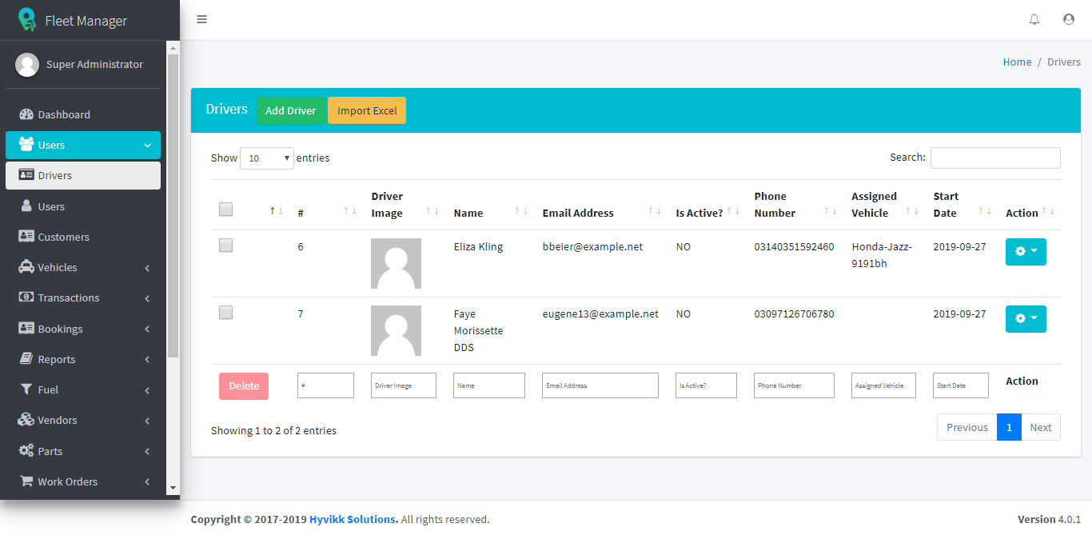The width and height of the screenshot is (1092, 539).
Task: Expand the Vehicles sidebar menu
Action: tap(147, 268)
